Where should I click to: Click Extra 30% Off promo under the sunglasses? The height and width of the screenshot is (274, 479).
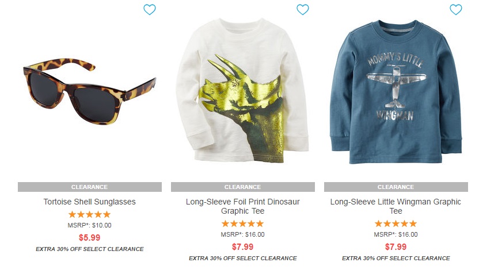(89, 249)
